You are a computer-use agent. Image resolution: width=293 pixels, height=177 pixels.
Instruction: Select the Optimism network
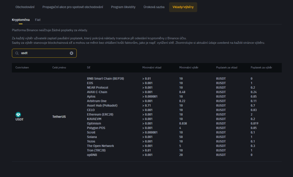(x=94, y=123)
